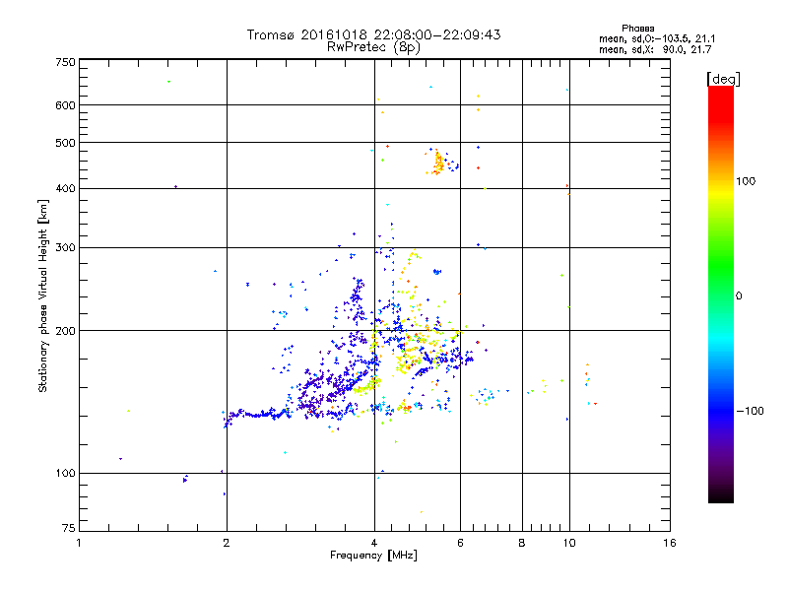This screenshot has height=591, width=788.
Task: Select the 'mean, sd,X: 90.0, 21.7' text
Action: [x=655, y=50]
